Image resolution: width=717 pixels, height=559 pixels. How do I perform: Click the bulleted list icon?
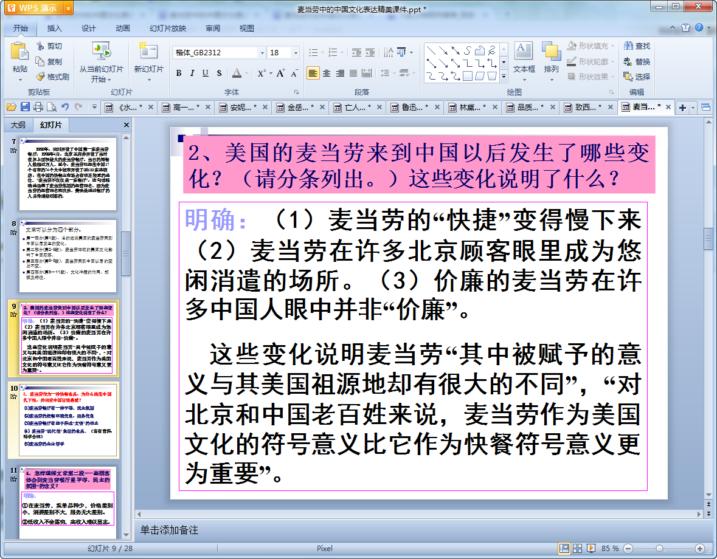click(313, 52)
